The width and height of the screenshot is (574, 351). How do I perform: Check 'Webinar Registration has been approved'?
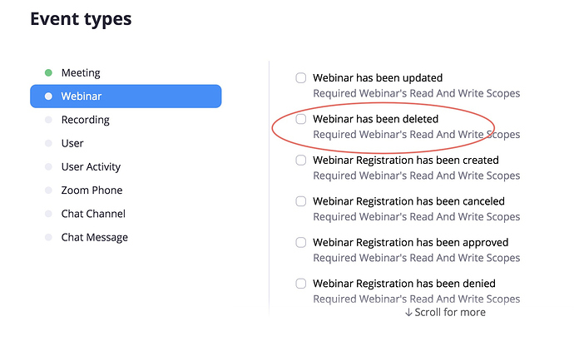[x=301, y=242]
